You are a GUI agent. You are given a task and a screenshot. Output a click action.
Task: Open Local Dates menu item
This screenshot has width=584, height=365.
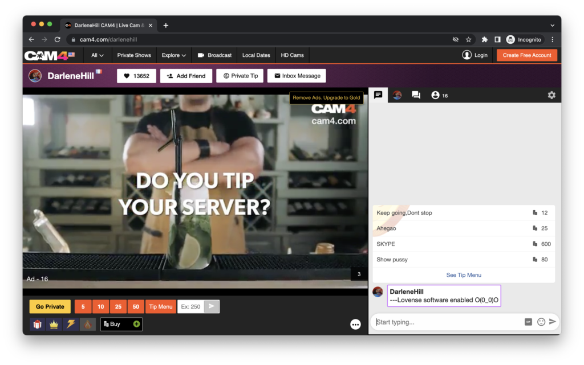tap(256, 55)
